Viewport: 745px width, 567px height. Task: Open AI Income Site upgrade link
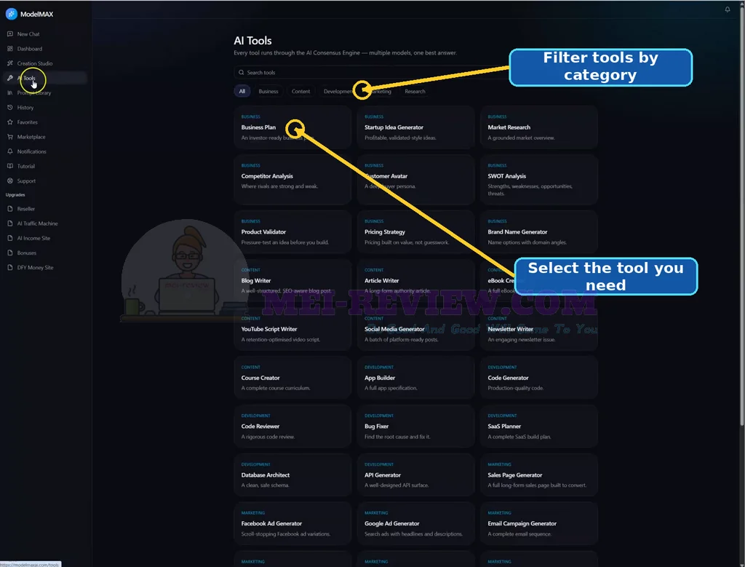[x=44, y=238]
